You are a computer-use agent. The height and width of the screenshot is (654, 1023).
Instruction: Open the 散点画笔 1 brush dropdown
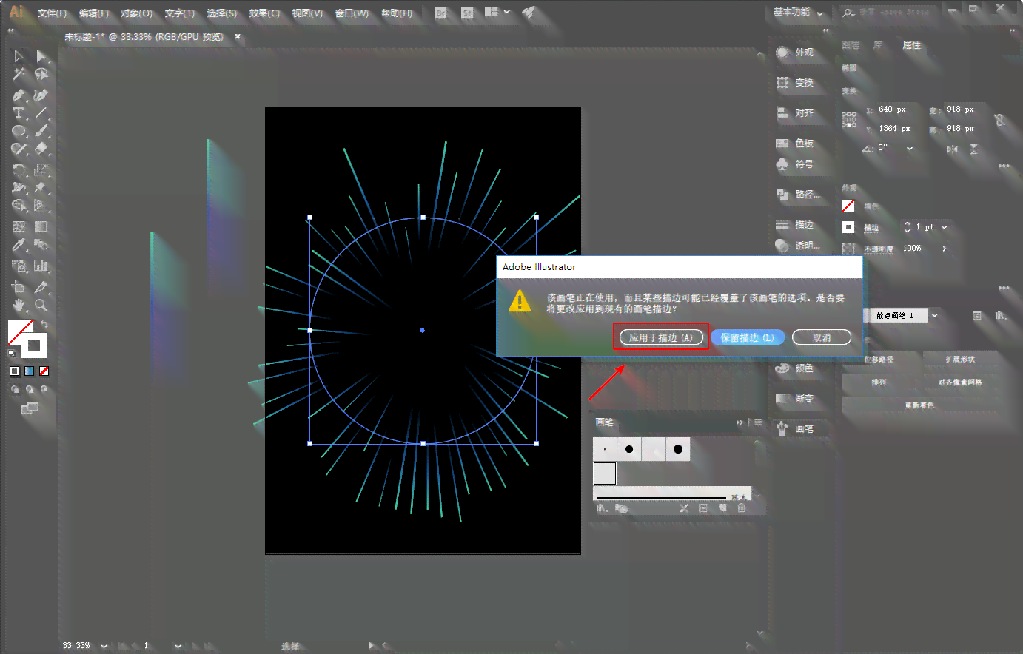click(x=935, y=316)
